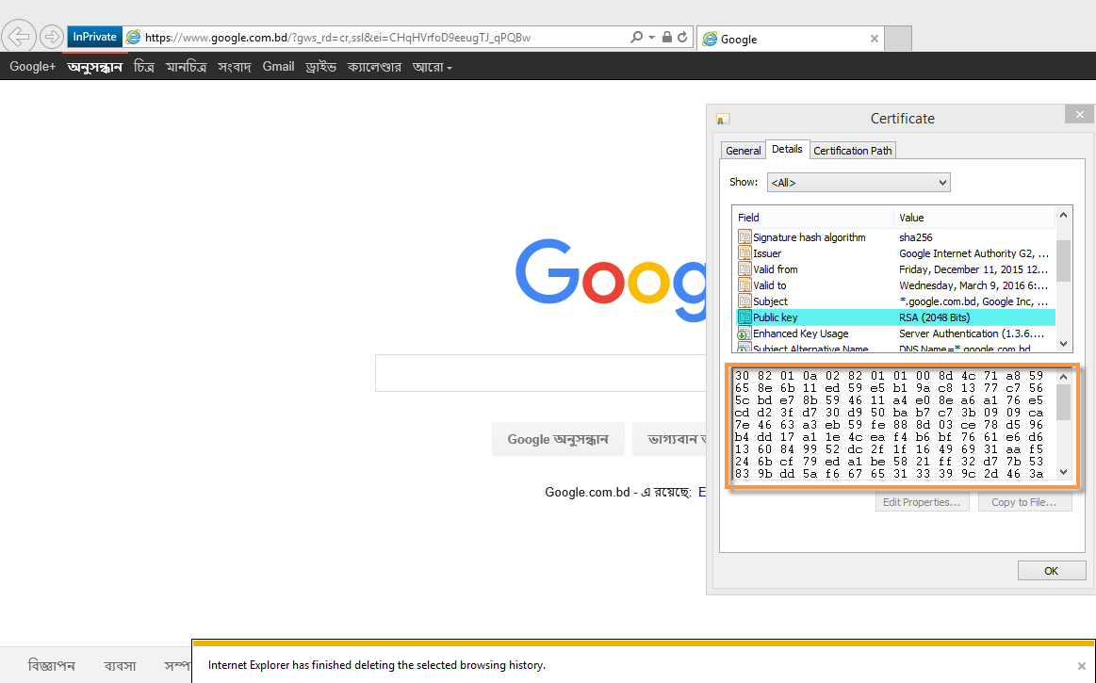
Task: Click the Wednesday, March 9, 2016 value
Action: [x=973, y=285]
